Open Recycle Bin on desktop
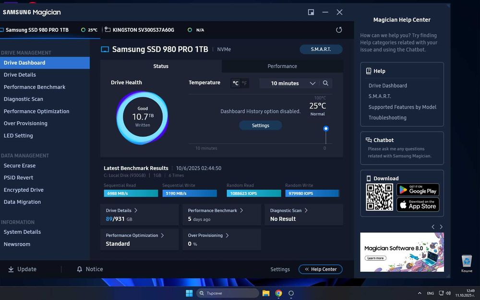 click(x=467, y=263)
